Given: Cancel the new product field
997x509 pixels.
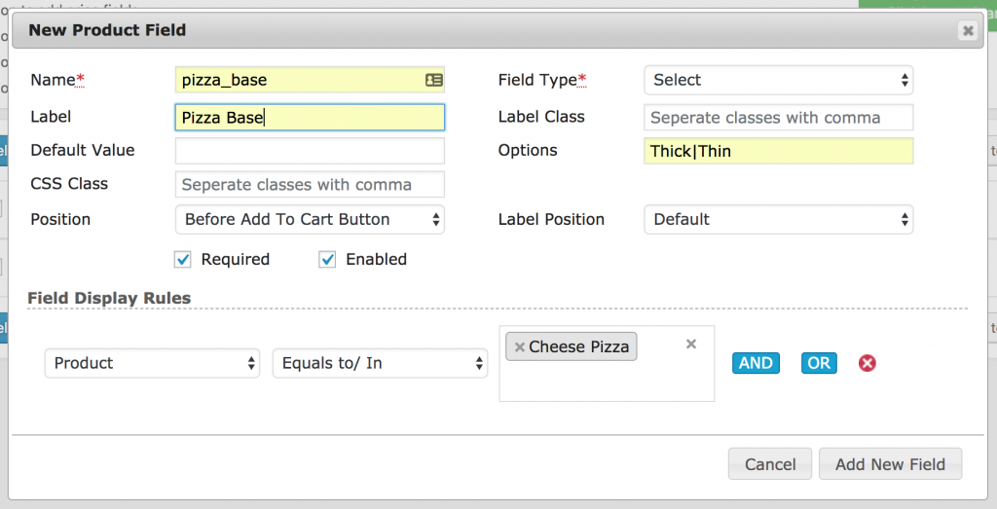Looking at the screenshot, I should point(770,464).
